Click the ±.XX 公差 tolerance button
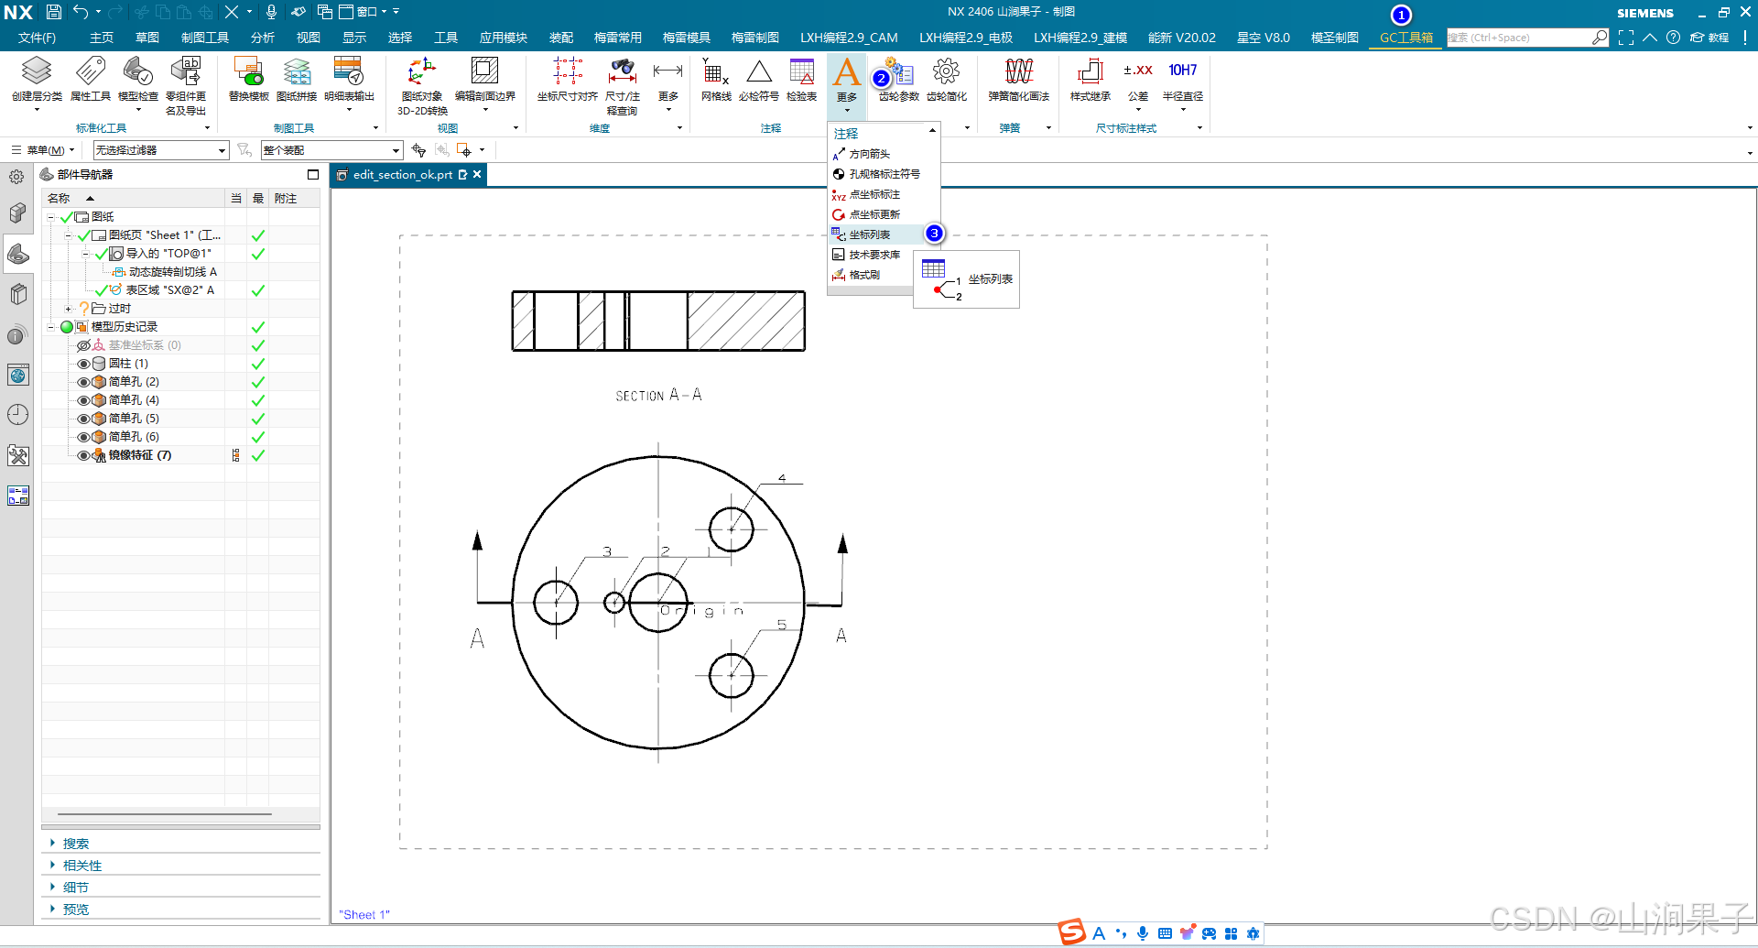This screenshot has width=1758, height=948. tap(1138, 82)
